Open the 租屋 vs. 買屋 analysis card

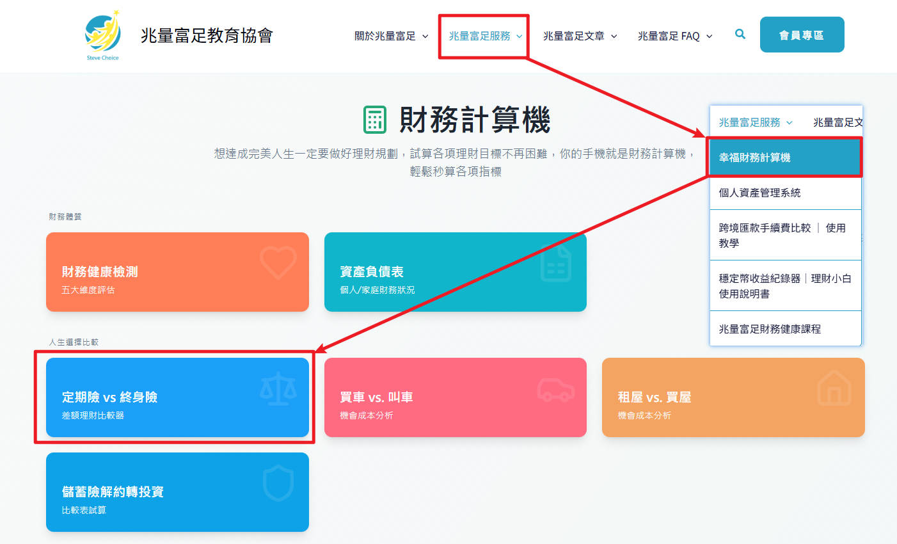(733, 397)
